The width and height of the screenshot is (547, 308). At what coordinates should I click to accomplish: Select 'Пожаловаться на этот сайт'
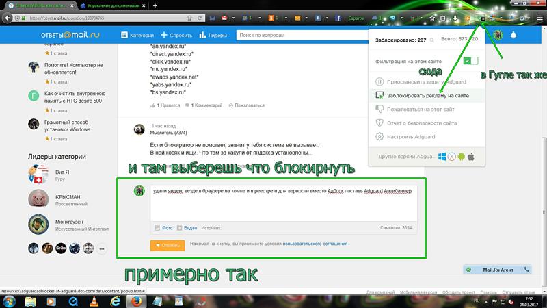click(x=426, y=109)
